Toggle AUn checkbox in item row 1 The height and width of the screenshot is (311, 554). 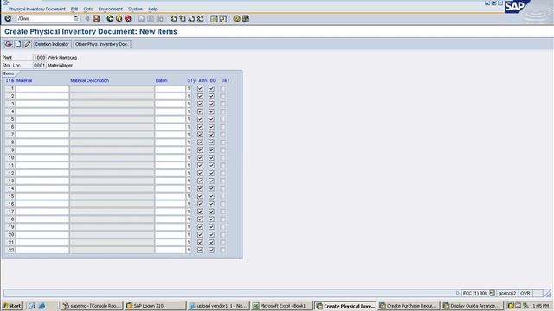[200, 88]
